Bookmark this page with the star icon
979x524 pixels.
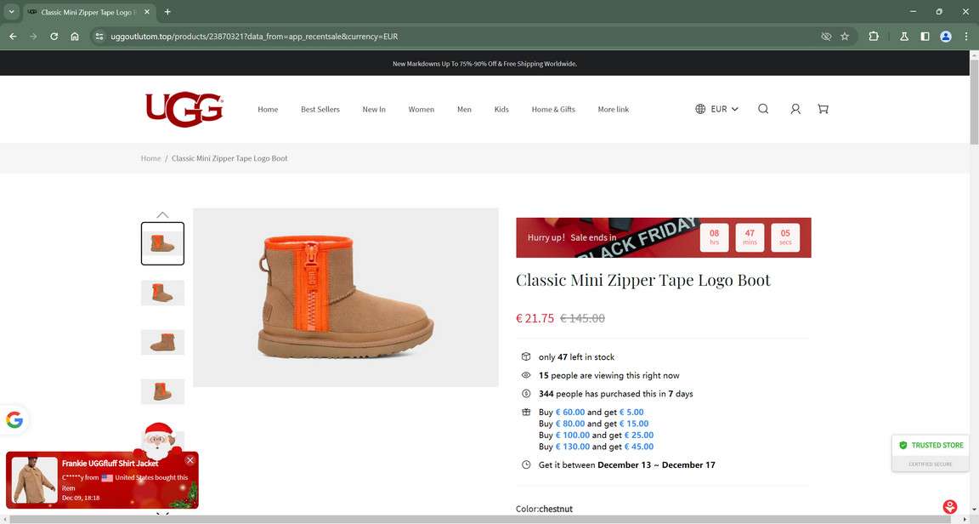pos(845,37)
